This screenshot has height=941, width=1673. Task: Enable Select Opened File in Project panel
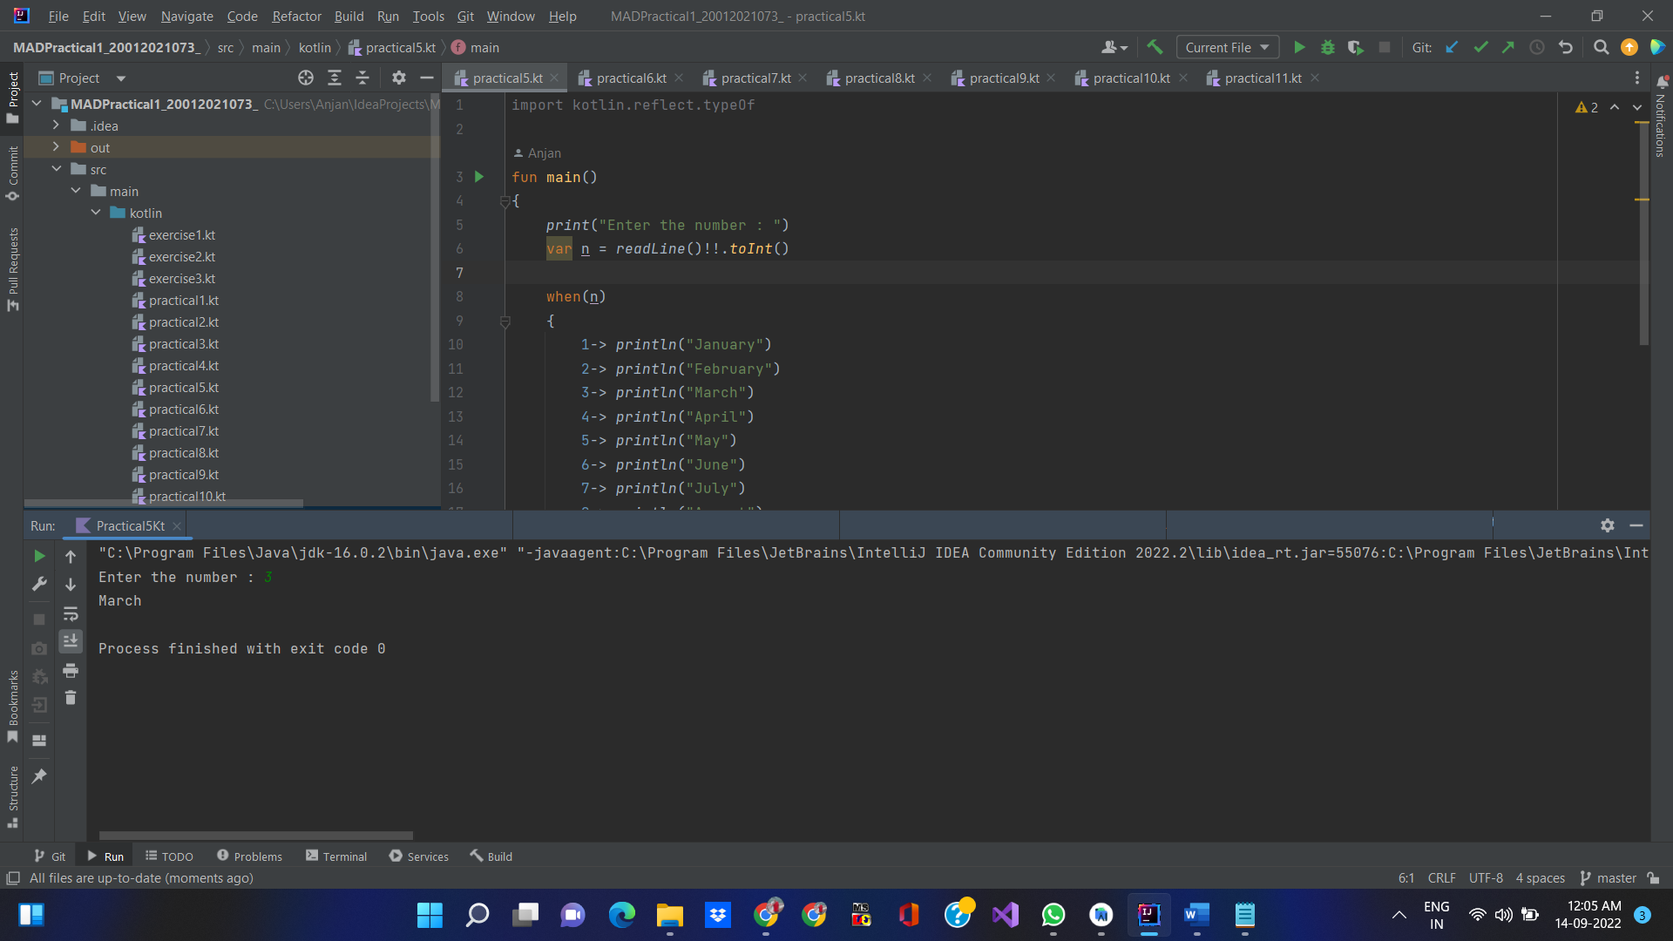pyautogui.click(x=306, y=78)
